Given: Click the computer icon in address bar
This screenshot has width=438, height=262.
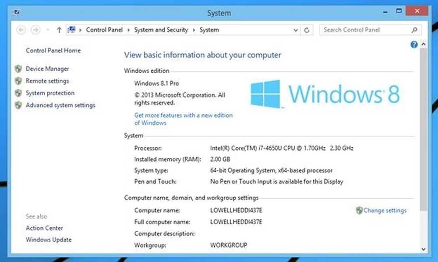Looking at the screenshot, I should [x=72, y=30].
